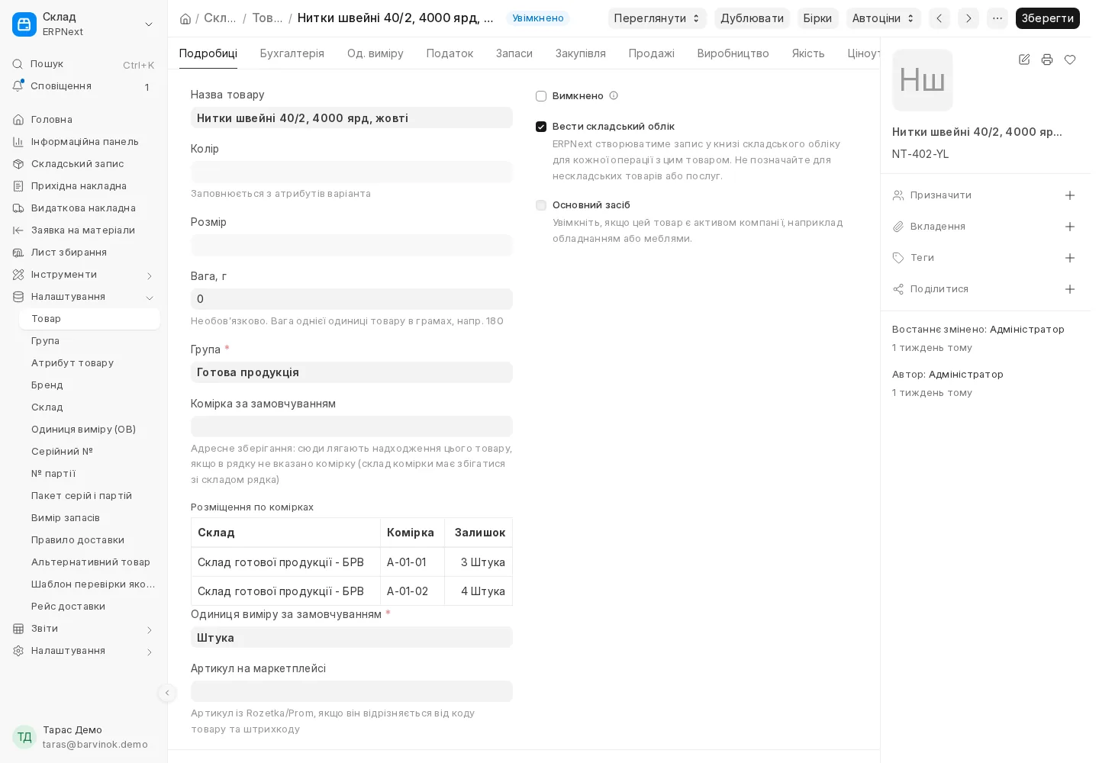Screen dimensions: 1099x763
Task: Open Пошук search
Action: click(x=82, y=64)
